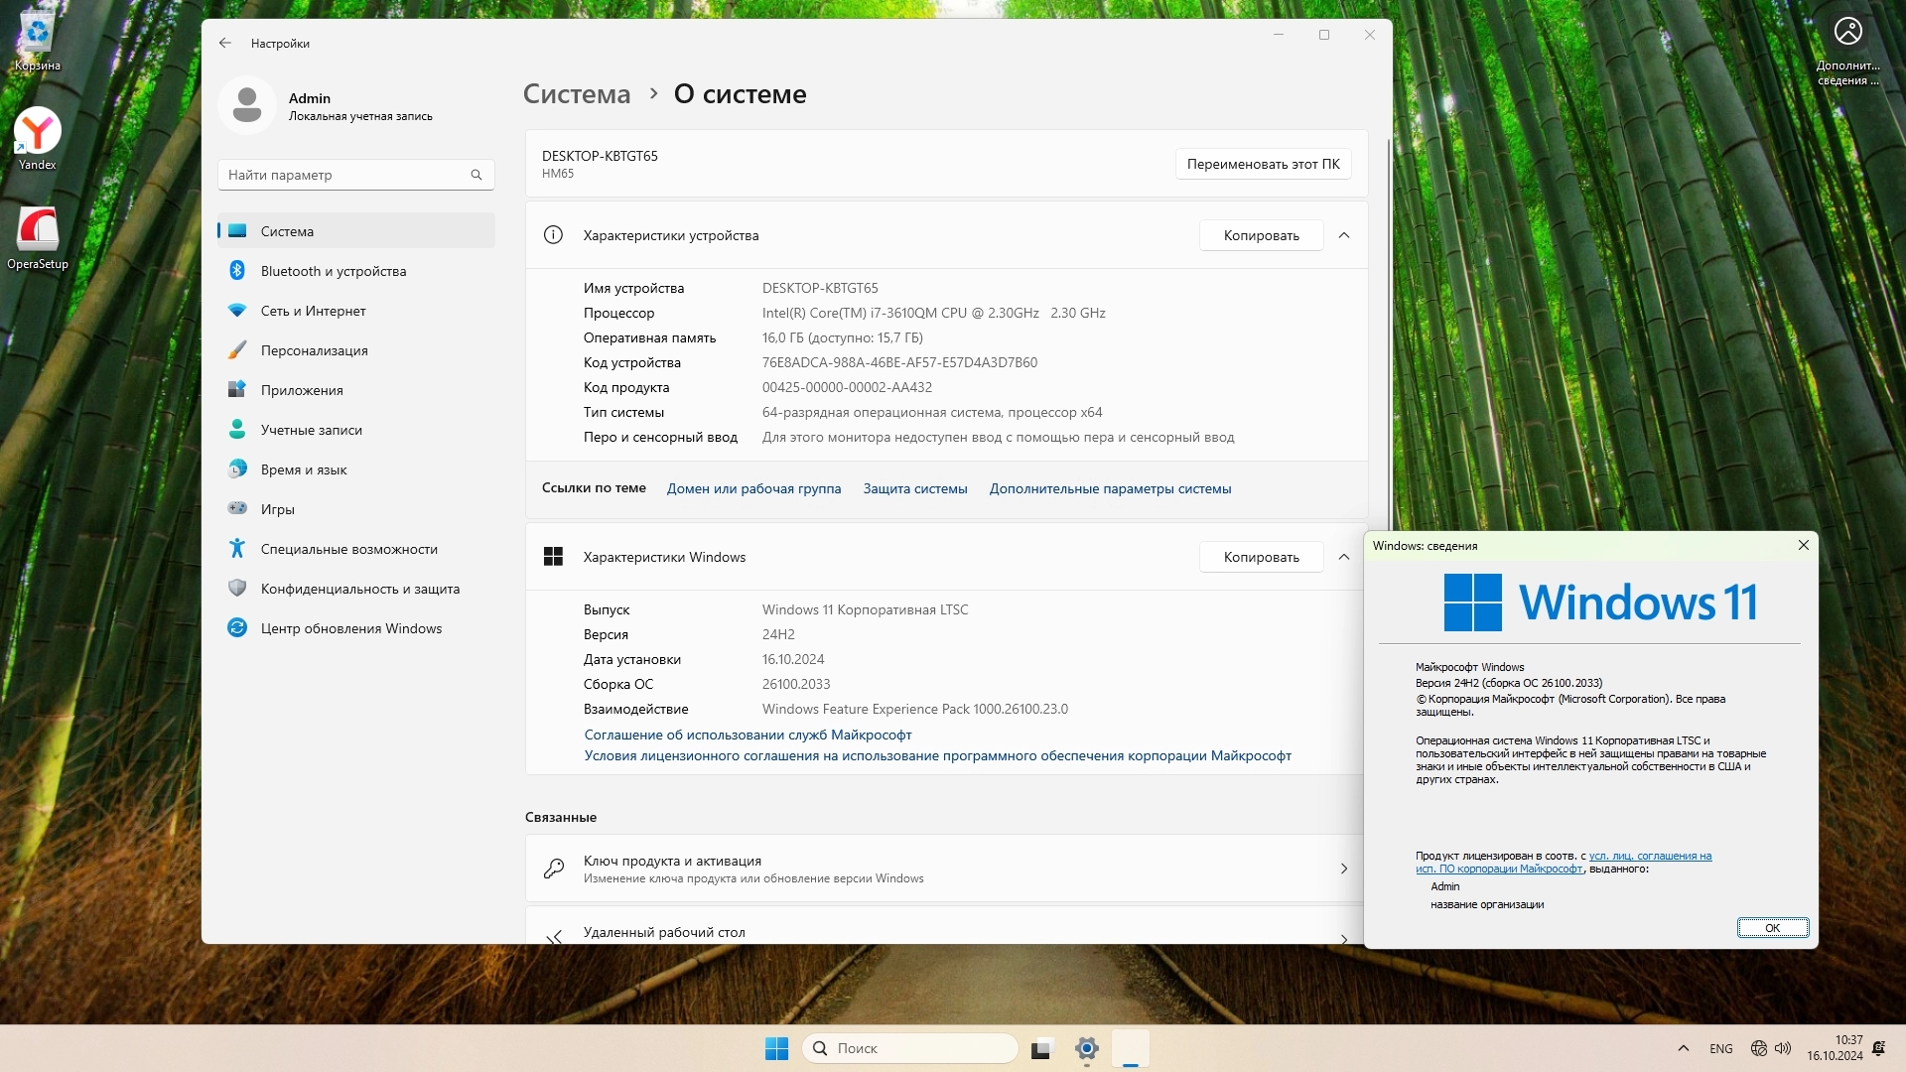1906x1072 pixels.
Task: Click the Windows Start button
Action: [x=776, y=1048]
